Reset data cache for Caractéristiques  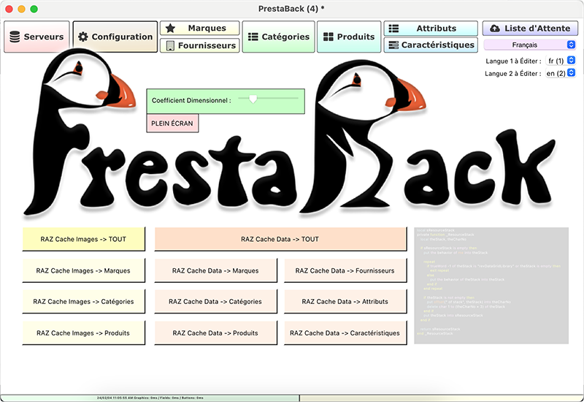pyautogui.click(x=345, y=333)
